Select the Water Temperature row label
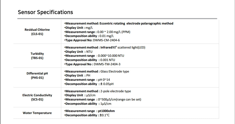This screenshot has height=124, width=235. (37, 113)
